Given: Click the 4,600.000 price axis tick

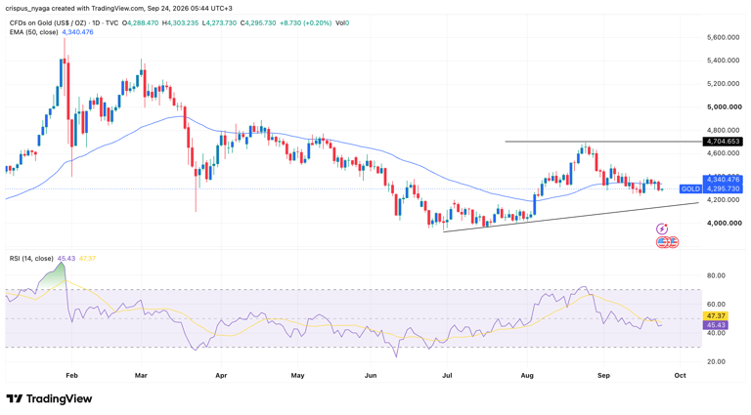Looking at the screenshot, I should pyautogui.click(x=725, y=153).
